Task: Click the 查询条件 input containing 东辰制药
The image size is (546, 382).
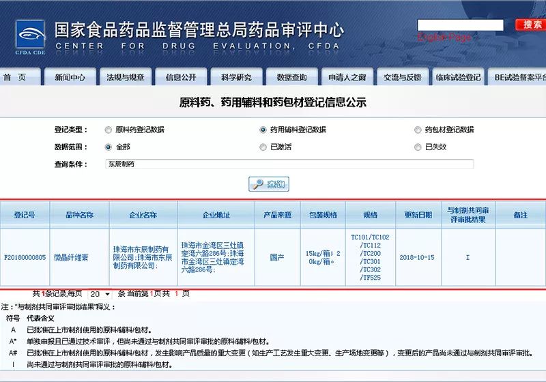Action: 289,164
